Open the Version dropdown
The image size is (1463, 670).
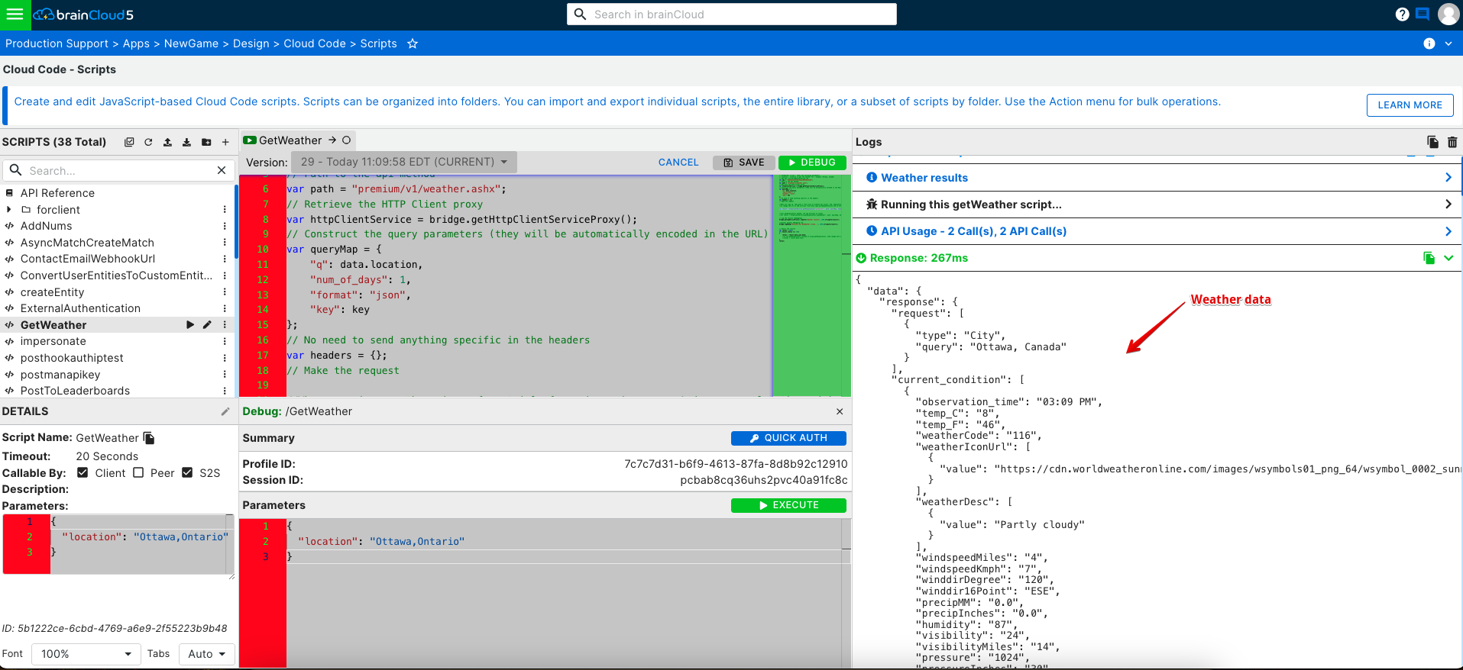click(404, 162)
